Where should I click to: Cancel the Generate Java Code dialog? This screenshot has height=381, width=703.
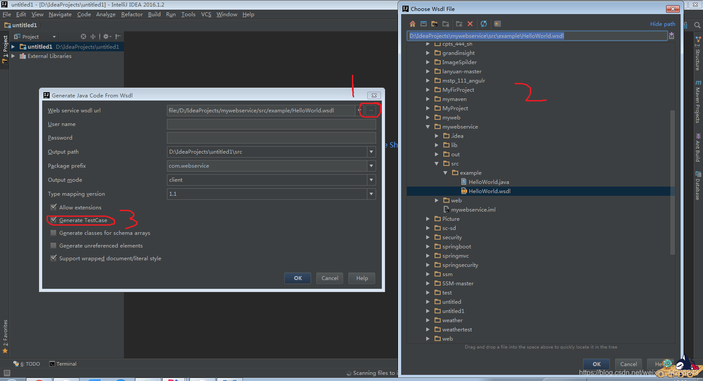point(330,278)
